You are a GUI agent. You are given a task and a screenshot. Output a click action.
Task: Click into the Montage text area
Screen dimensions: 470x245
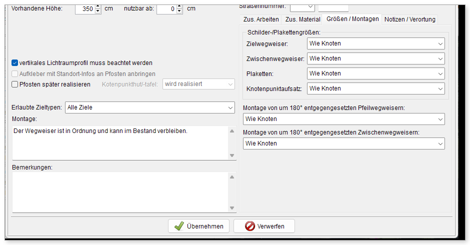(120, 143)
